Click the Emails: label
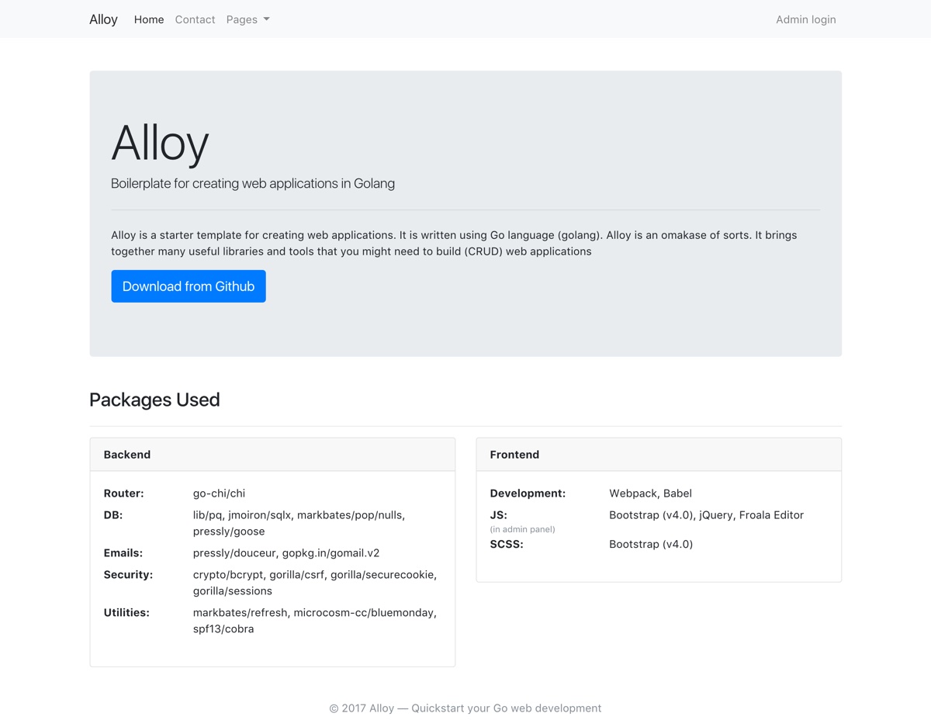This screenshot has width=931, height=727. pos(123,553)
